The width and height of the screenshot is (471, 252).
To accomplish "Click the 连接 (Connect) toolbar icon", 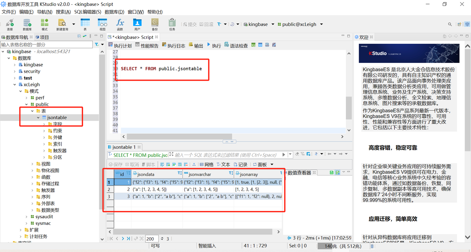I will click(10, 25).
